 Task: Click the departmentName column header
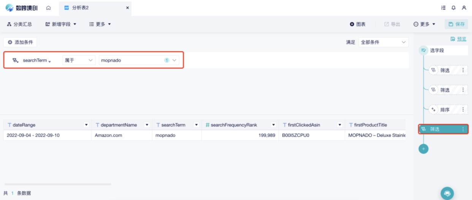tap(122, 125)
